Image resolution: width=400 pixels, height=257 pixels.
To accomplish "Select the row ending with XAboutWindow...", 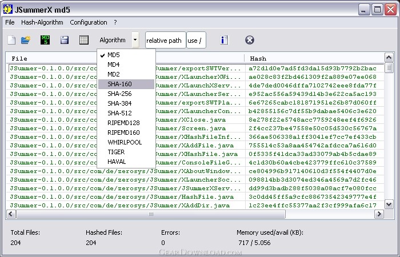I will click(195, 171).
